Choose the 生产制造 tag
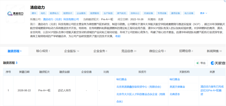The width and height of the screenshot is (226, 106). (108, 13)
